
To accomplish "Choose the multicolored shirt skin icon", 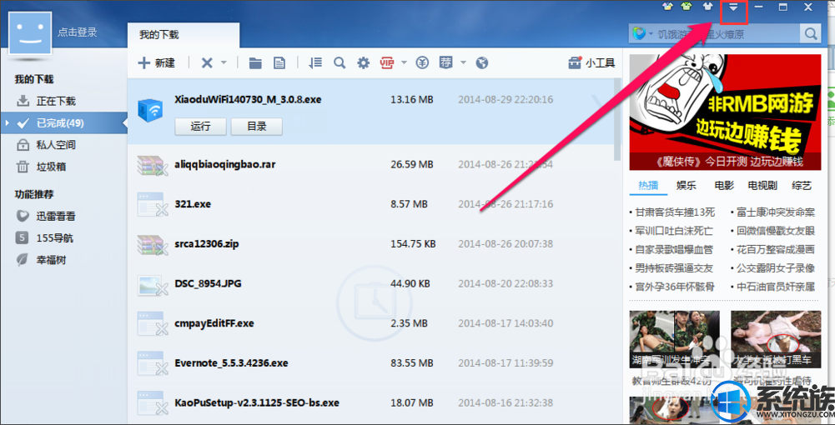I will coord(668,7).
